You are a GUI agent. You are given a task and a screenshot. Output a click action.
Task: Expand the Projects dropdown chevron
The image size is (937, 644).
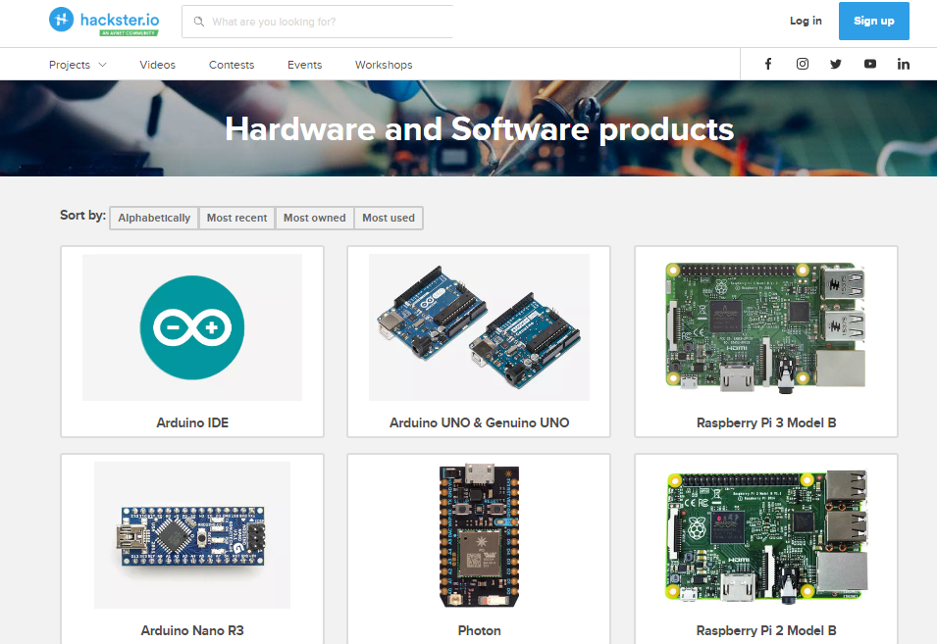pos(102,65)
